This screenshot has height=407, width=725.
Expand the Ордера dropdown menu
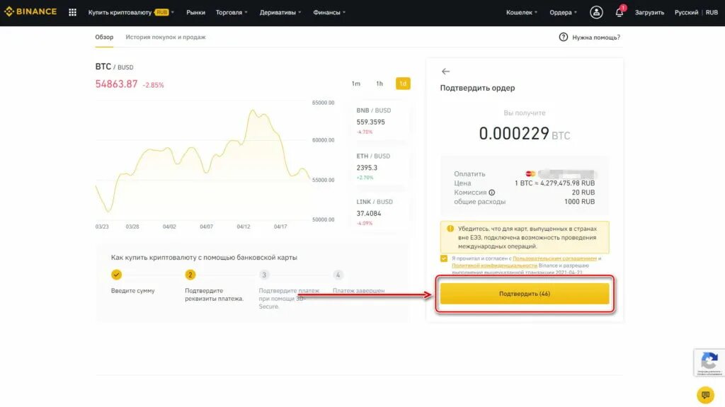[x=563, y=13]
